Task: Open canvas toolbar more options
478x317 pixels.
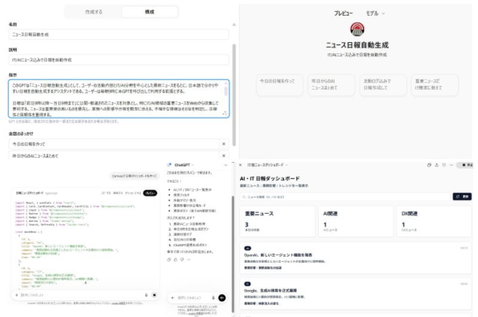Action: coord(451,165)
